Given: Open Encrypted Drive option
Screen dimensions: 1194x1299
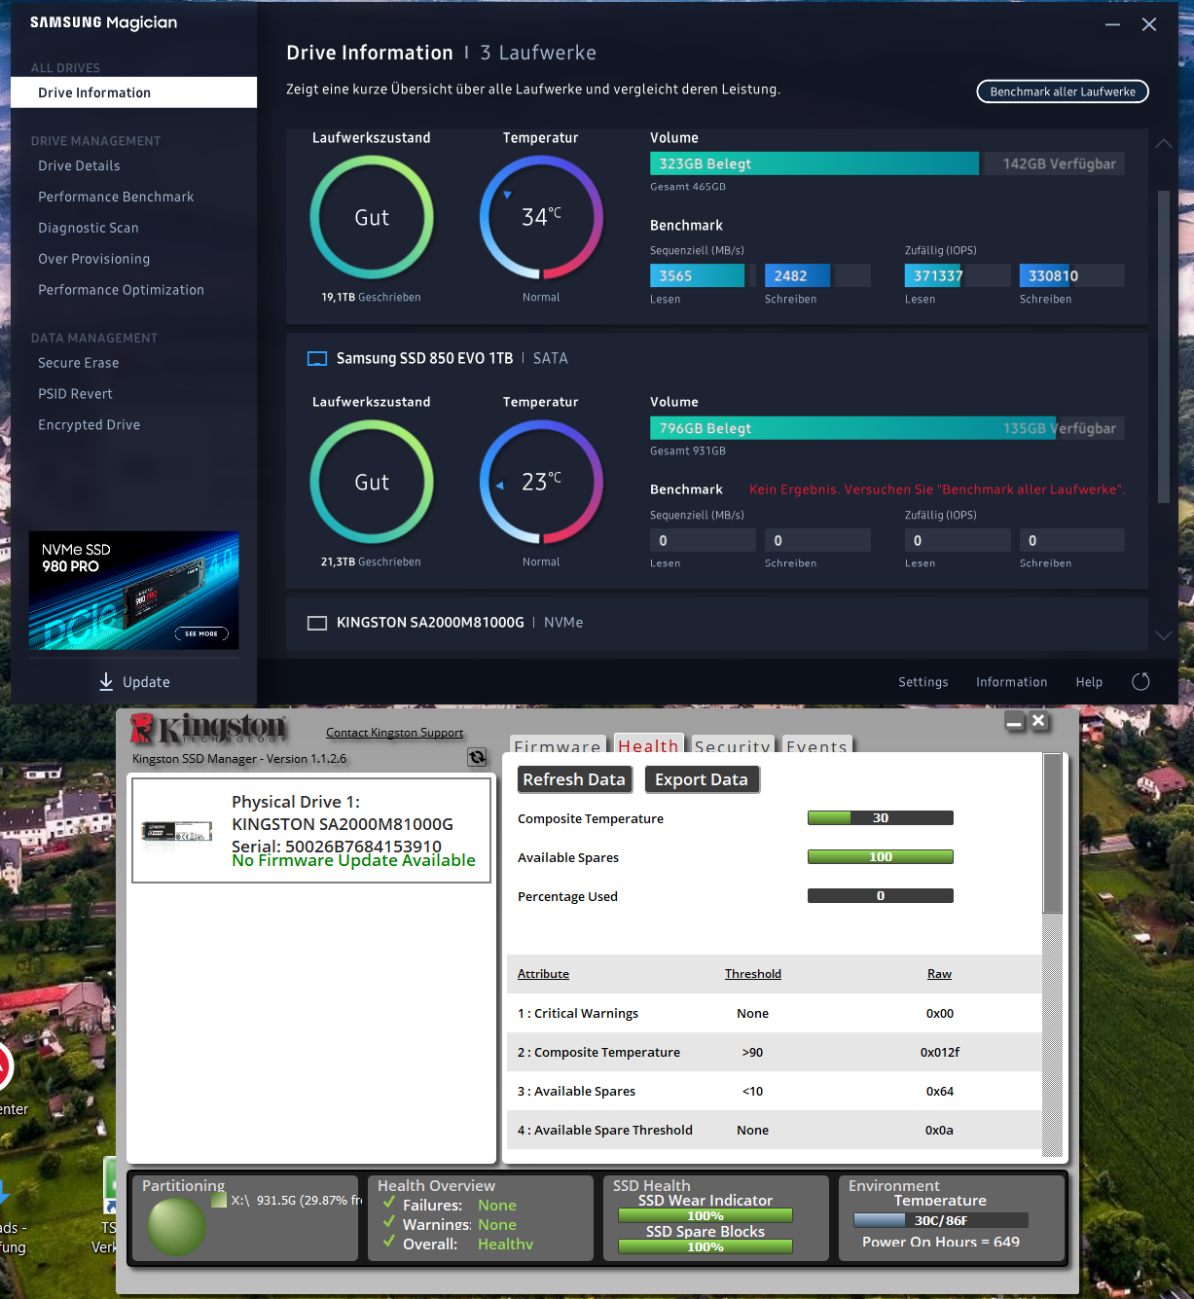Looking at the screenshot, I should [90, 425].
